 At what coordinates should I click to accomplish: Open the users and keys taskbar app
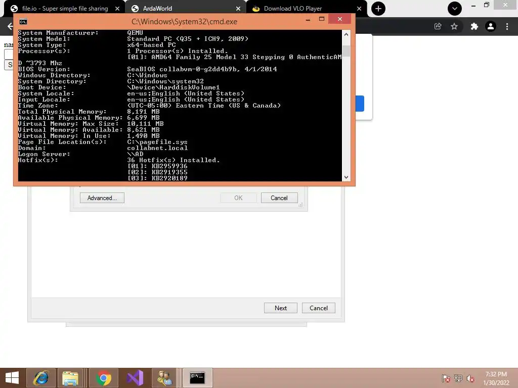pyautogui.click(x=164, y=378)
